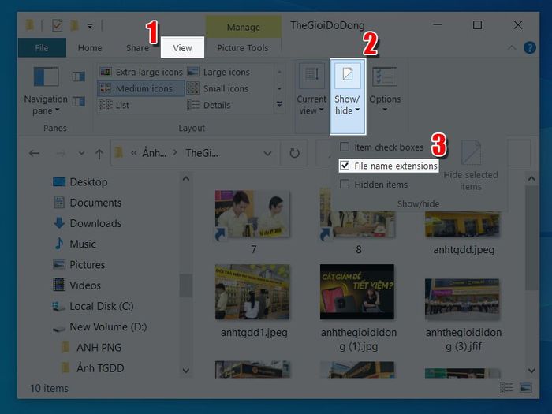Toggle the Details pane icon
This screenshot has height=414, width=552.
79,102
